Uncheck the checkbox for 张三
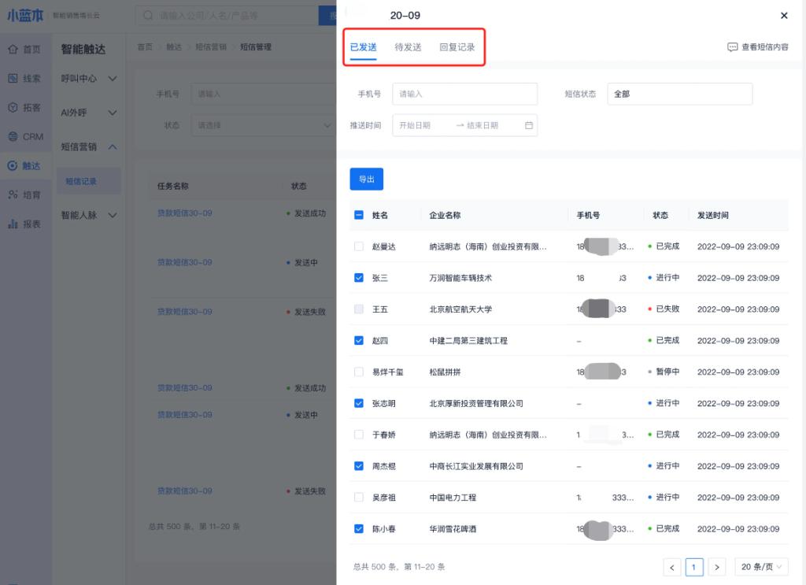Screen dimensions: 806x585 click(359, 278)
